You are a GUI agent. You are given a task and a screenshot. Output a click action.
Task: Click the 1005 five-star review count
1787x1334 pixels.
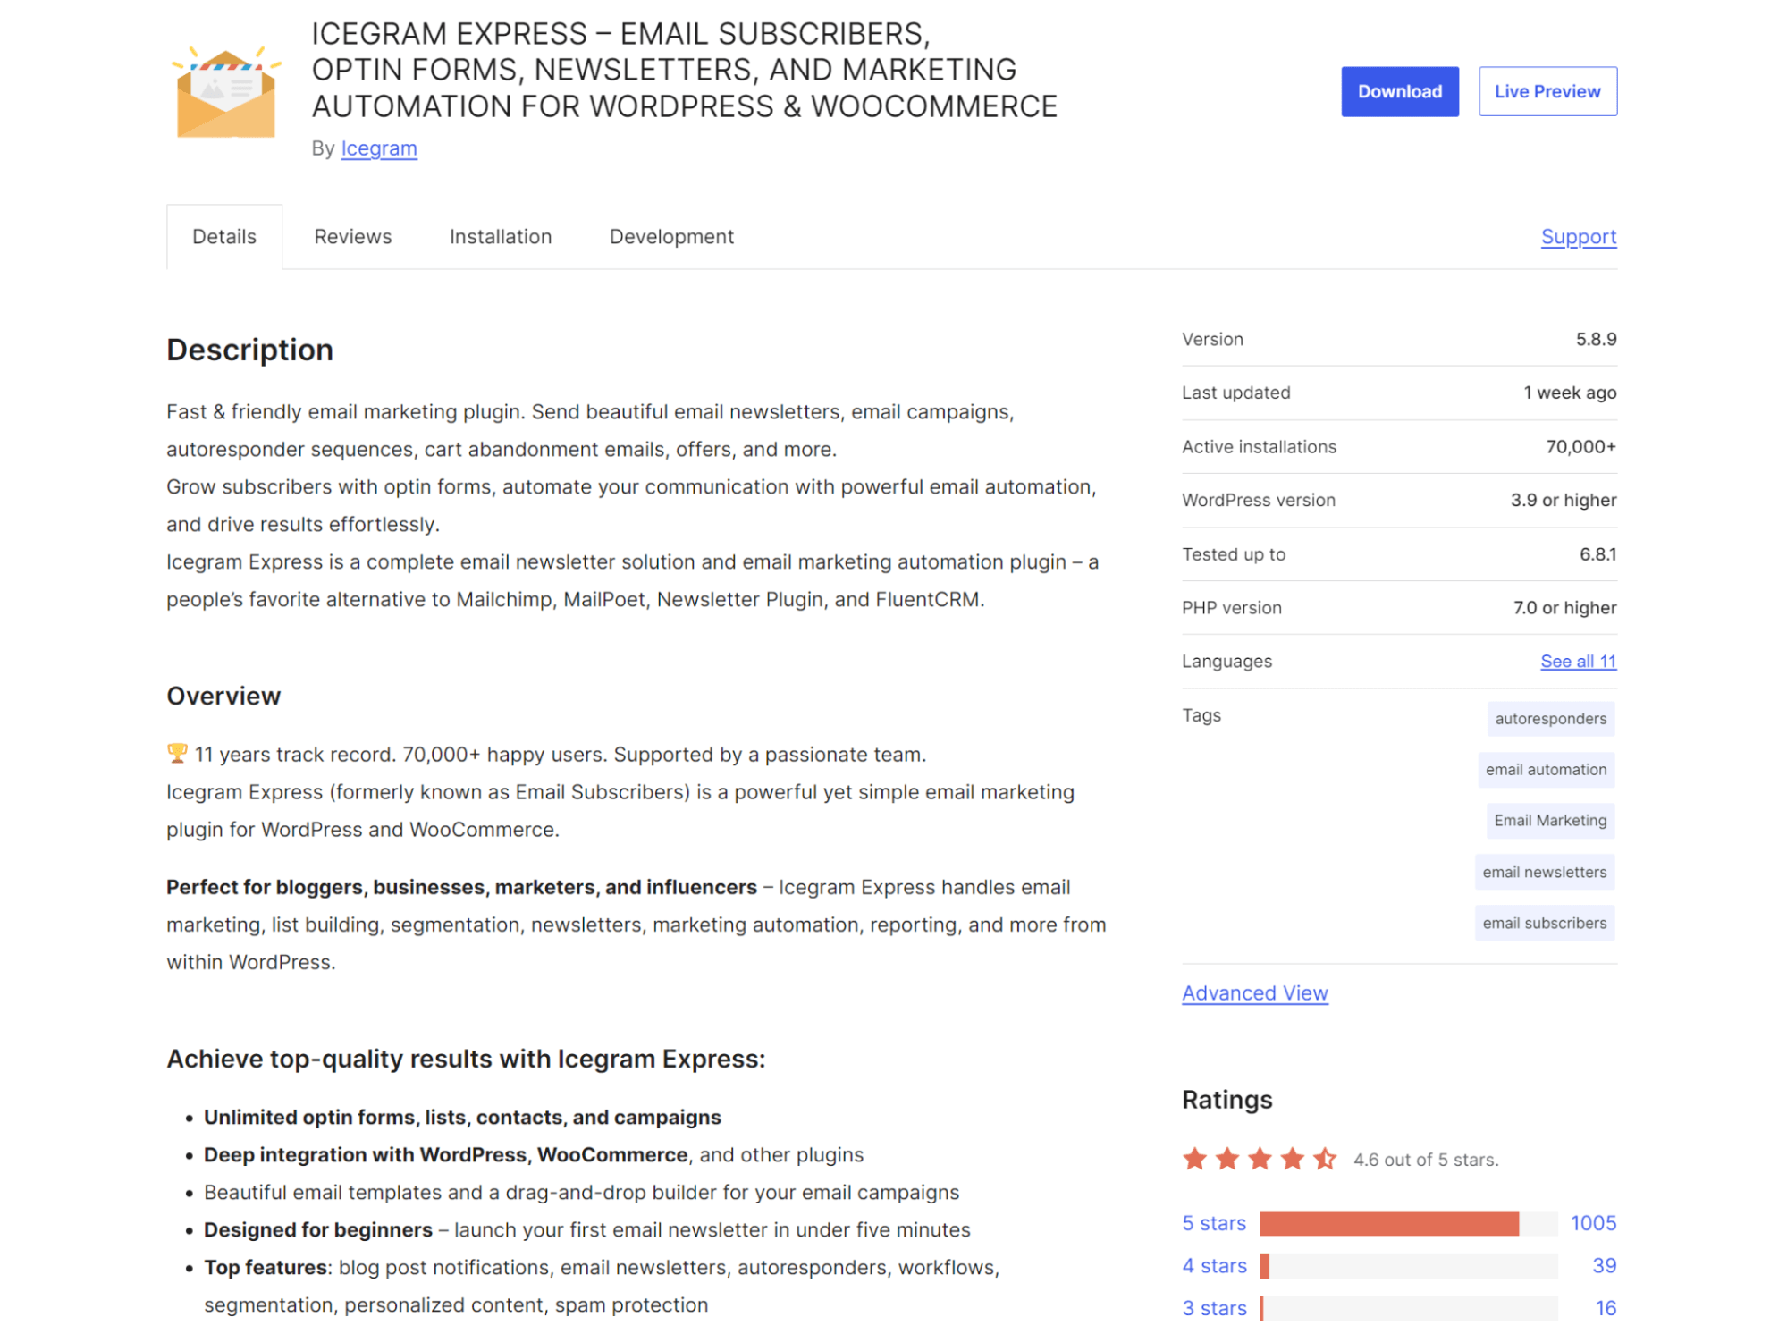(1593, 1223)
